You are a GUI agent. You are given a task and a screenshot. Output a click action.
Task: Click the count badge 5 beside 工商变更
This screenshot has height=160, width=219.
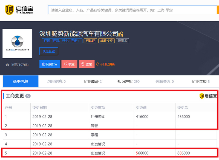pos(28,96)
